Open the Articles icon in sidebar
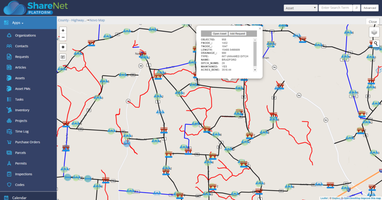This screenshot has width=382, height=200. point(9,67)
